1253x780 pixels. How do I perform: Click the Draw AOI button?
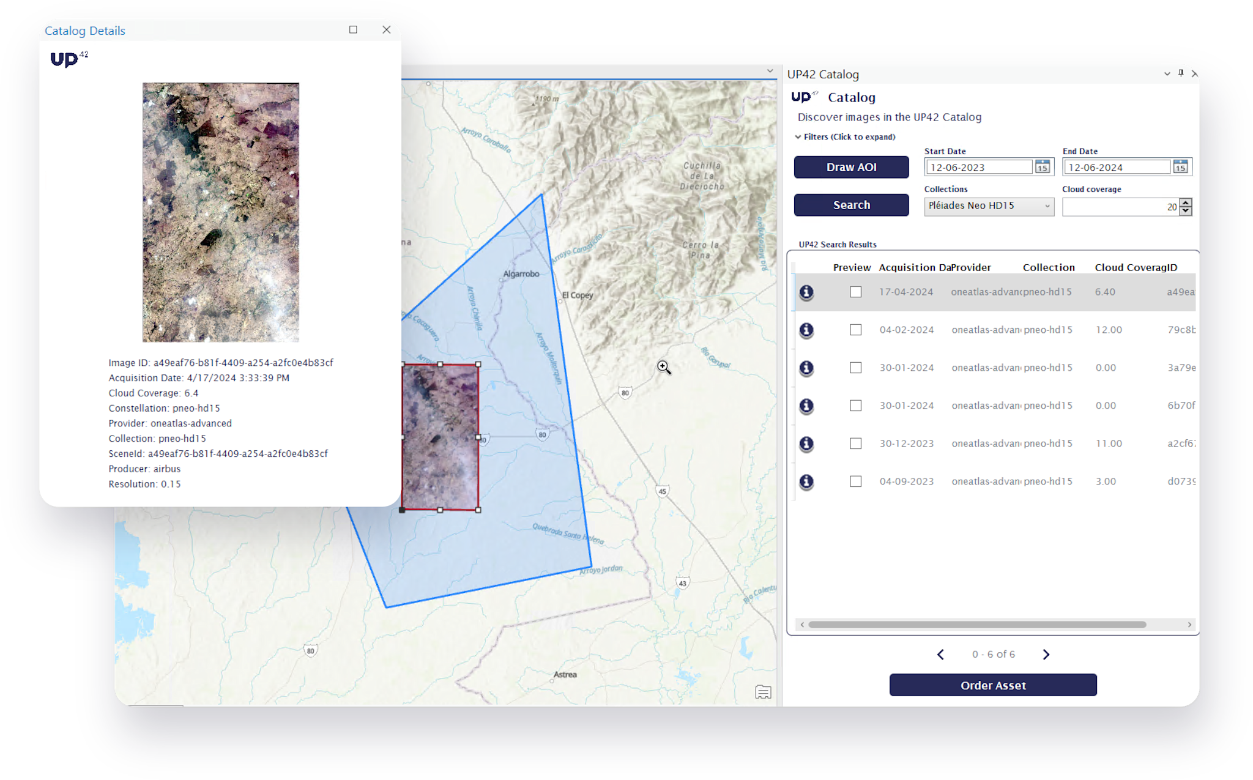[851, 167]
